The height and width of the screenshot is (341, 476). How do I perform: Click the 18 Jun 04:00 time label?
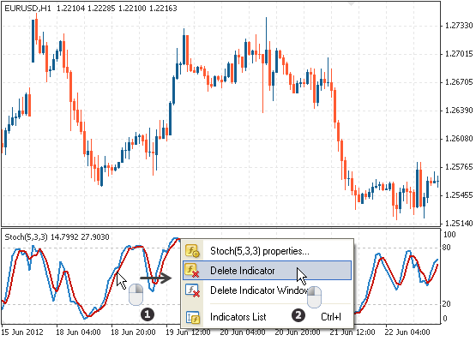78,332
